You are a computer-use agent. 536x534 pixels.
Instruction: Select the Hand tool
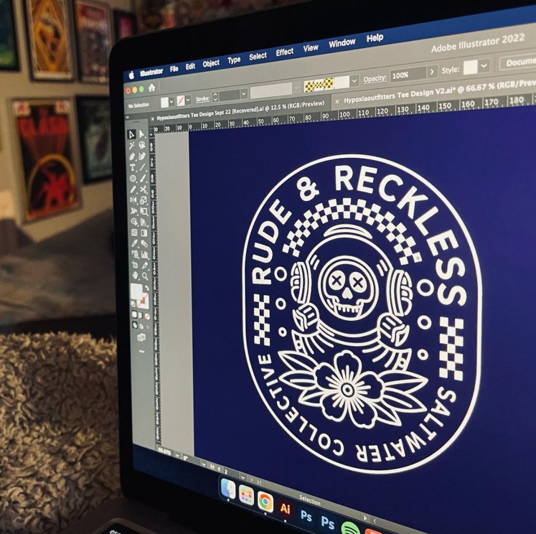tap(135, 275)
